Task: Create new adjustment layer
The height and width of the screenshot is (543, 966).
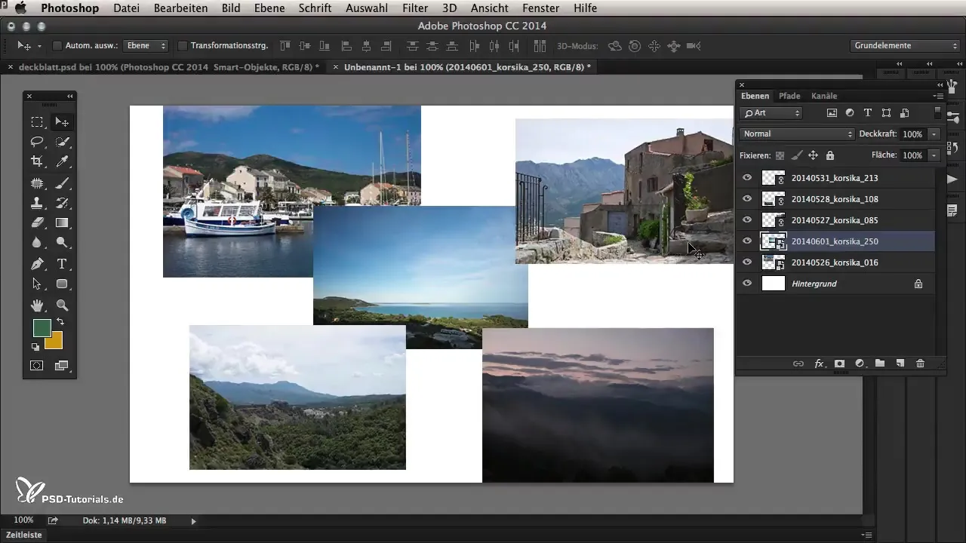Action: point(860,364)
